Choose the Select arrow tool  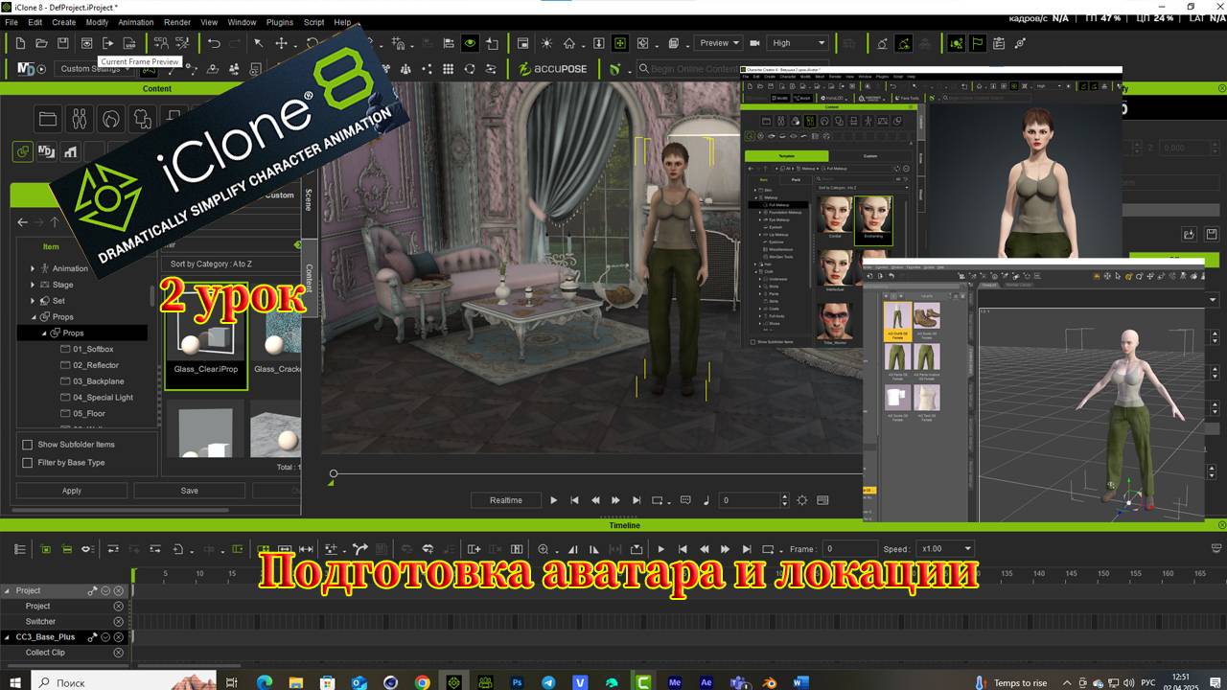259,43
